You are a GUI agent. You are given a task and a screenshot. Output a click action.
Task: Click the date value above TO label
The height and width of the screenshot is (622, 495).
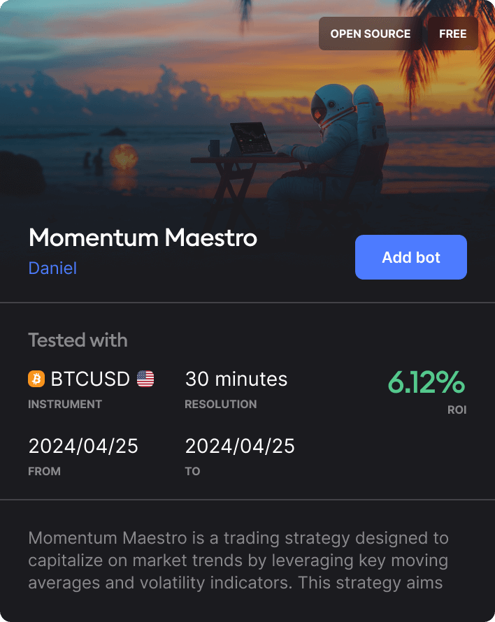[240, 446]
